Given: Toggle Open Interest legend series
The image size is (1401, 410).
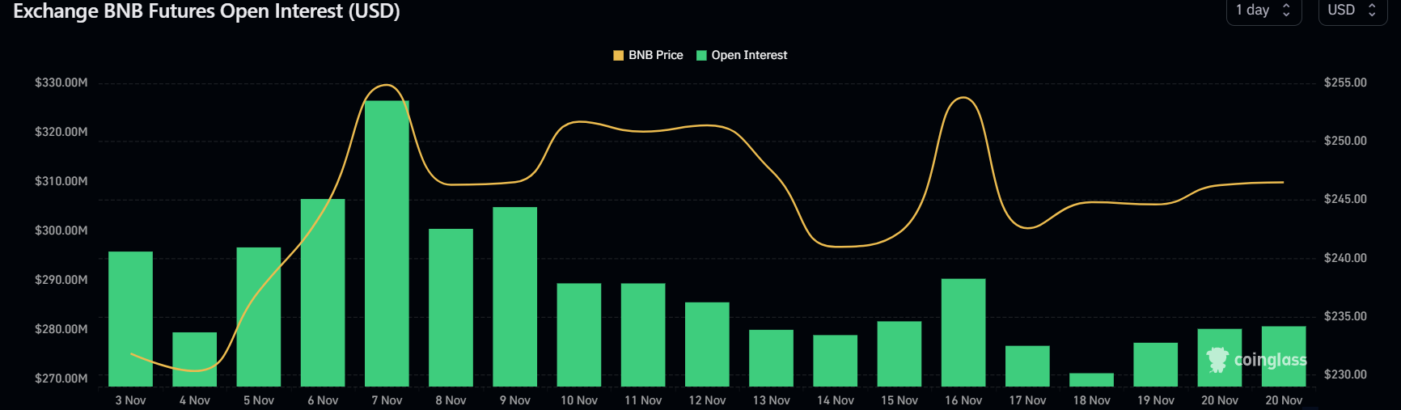Looking at the screenshot, I should pyautogui.click(x=742, y=55).
